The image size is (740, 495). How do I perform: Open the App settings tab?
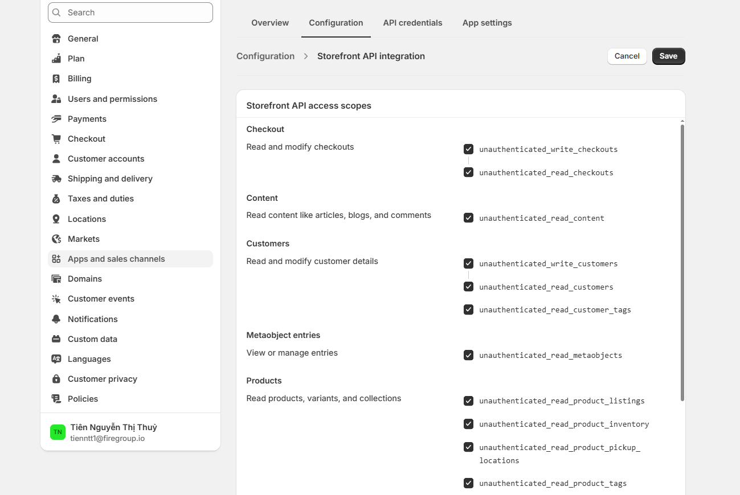487,23
